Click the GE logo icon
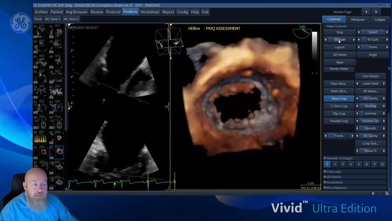This screenshot has height=221, width=392. click(21, 22)
